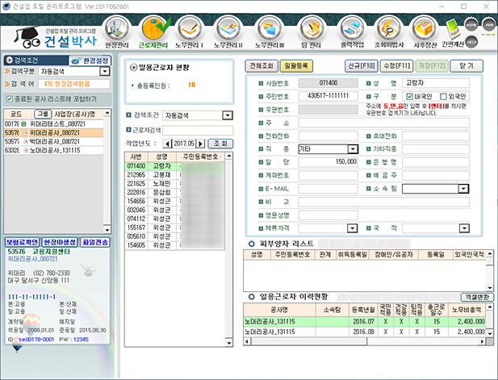Toggle 종료된 공사 리스트에 포함하기 checkbox

click(x=10, y=99)
